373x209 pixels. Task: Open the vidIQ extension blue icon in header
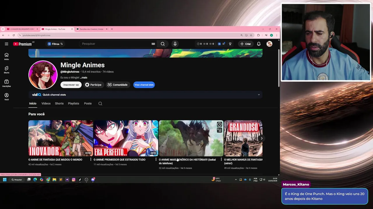(x=219, y=44)
